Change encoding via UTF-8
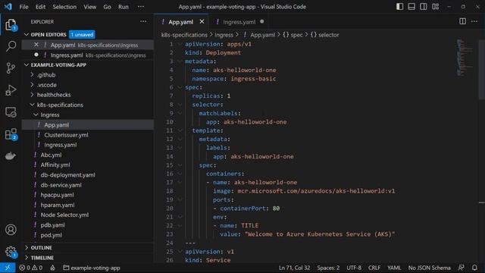Viewport: 485px width, 273px height. (x=354, y=268)
